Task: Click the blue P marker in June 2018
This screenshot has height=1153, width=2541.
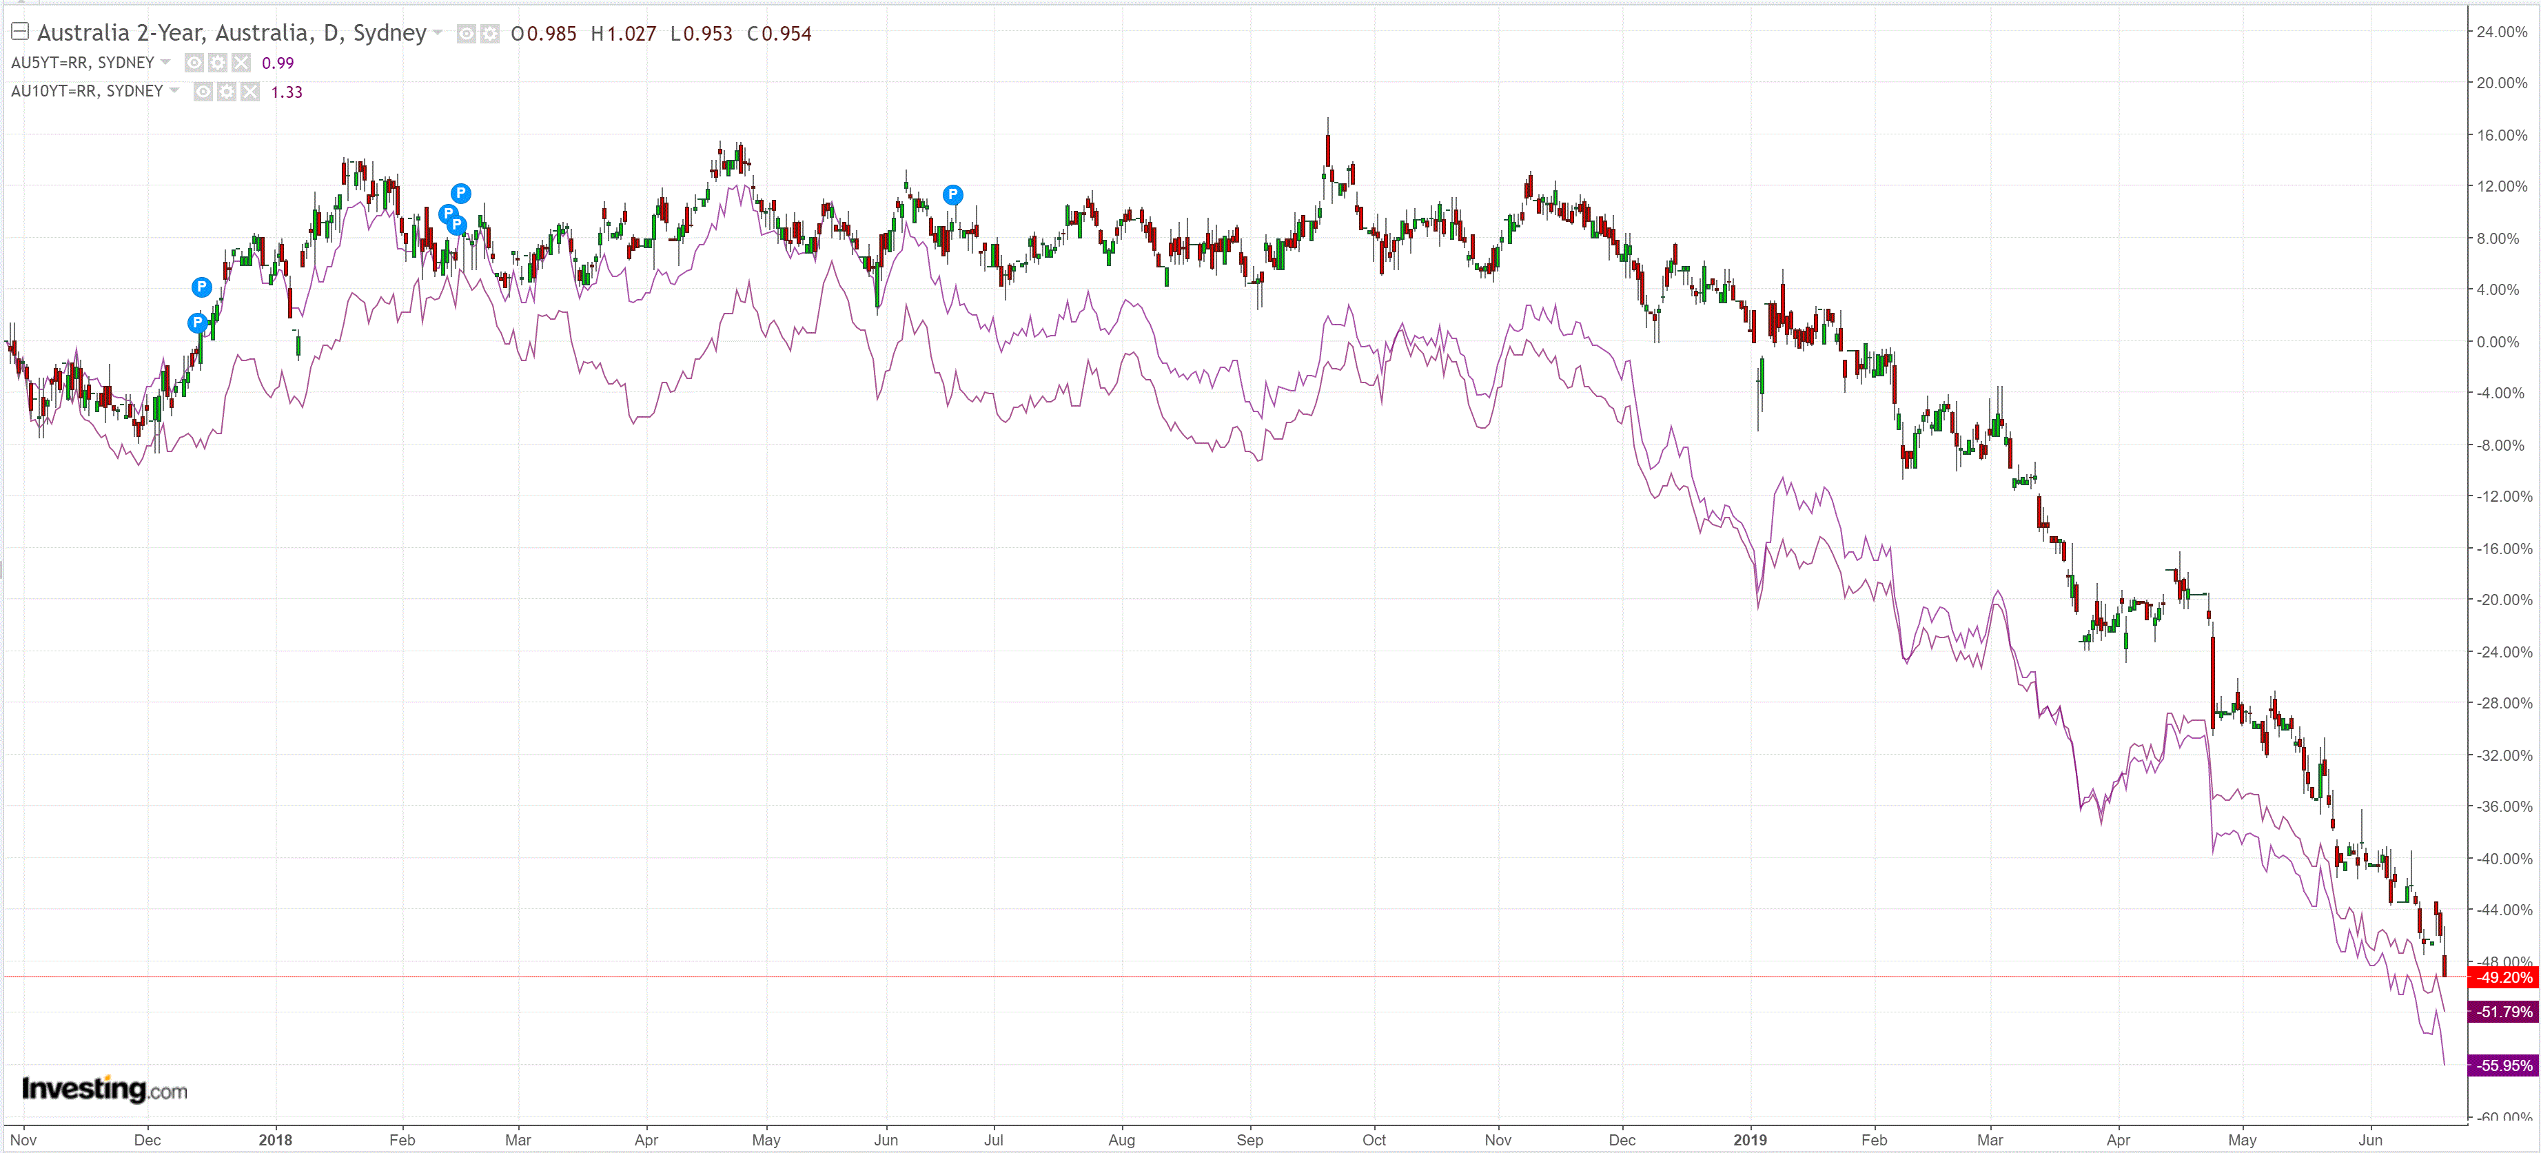Action: click(x=952, y=194)
